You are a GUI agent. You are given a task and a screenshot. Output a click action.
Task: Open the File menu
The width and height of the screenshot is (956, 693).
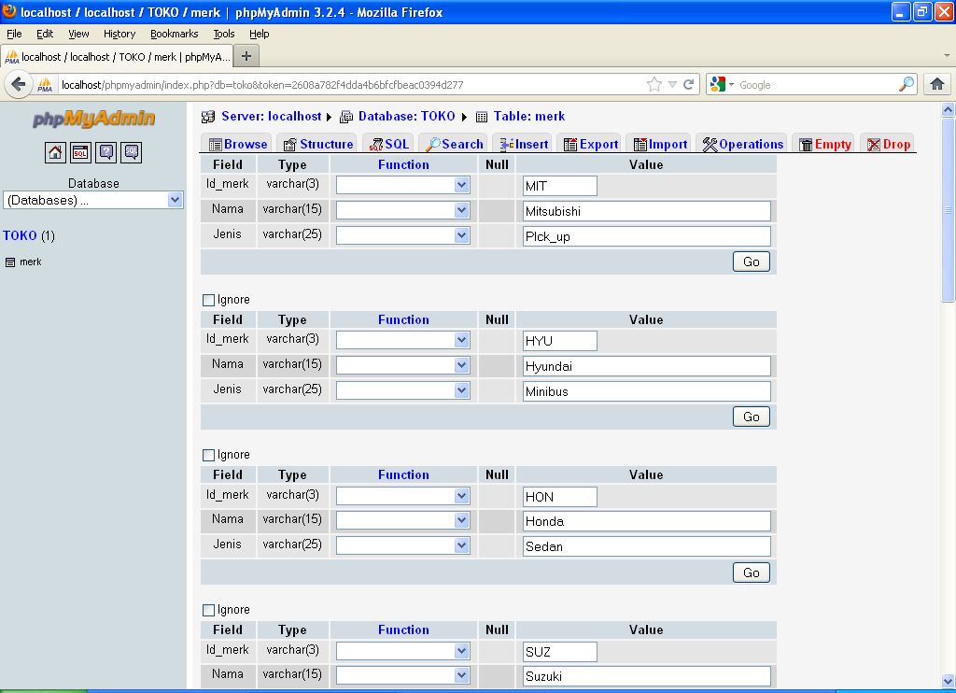pyautogui.click(x=14, y=34)
